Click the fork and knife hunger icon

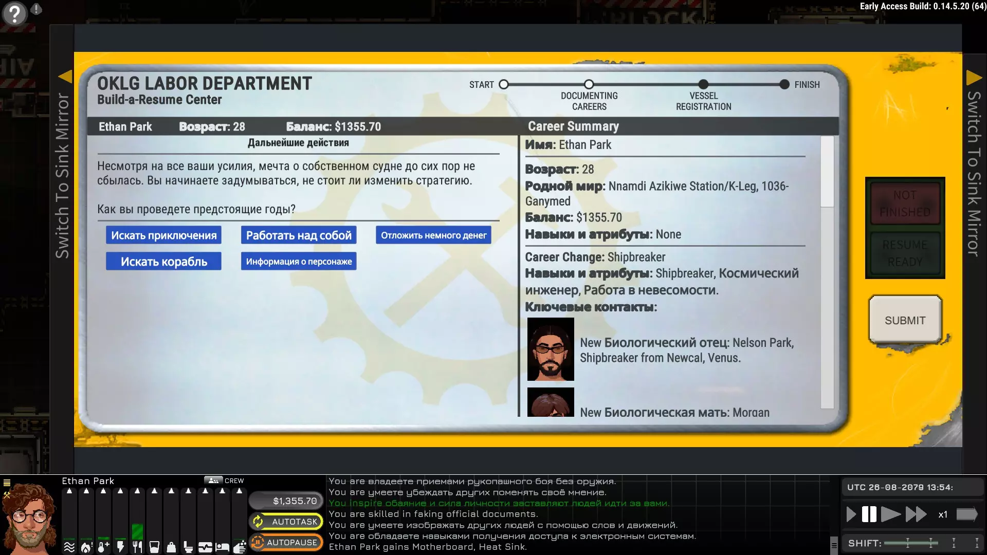(x=137, y=547)
